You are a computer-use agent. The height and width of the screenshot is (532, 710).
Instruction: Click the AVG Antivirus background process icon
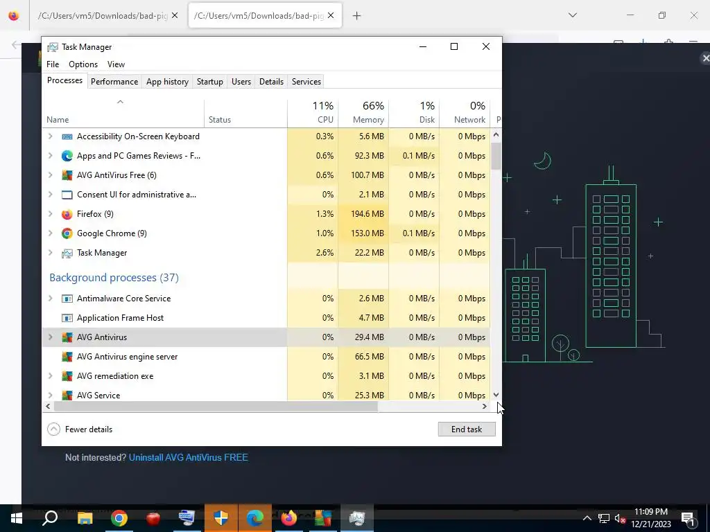[x=67, y=337]
